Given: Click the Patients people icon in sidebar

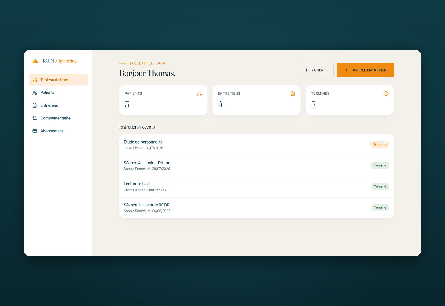Looking at the screenshot, I should (x=34, y=93).
